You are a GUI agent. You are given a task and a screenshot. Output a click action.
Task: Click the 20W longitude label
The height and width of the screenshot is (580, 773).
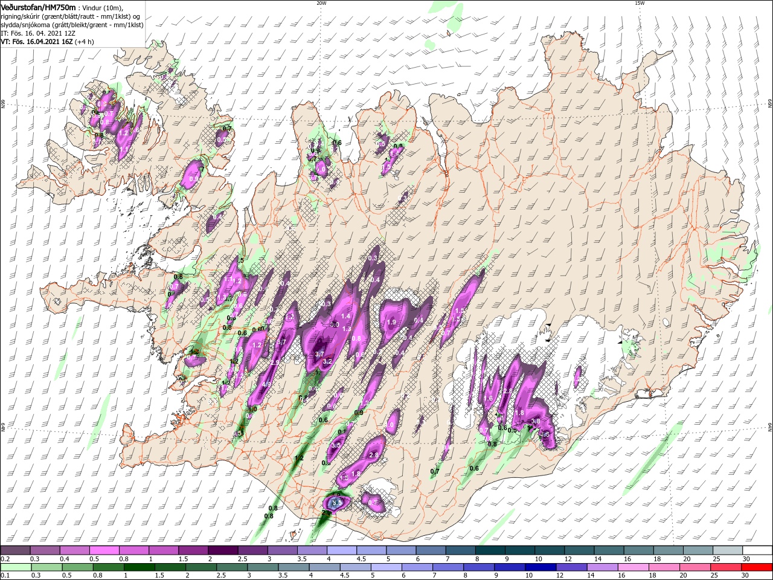tap(321, 3)
